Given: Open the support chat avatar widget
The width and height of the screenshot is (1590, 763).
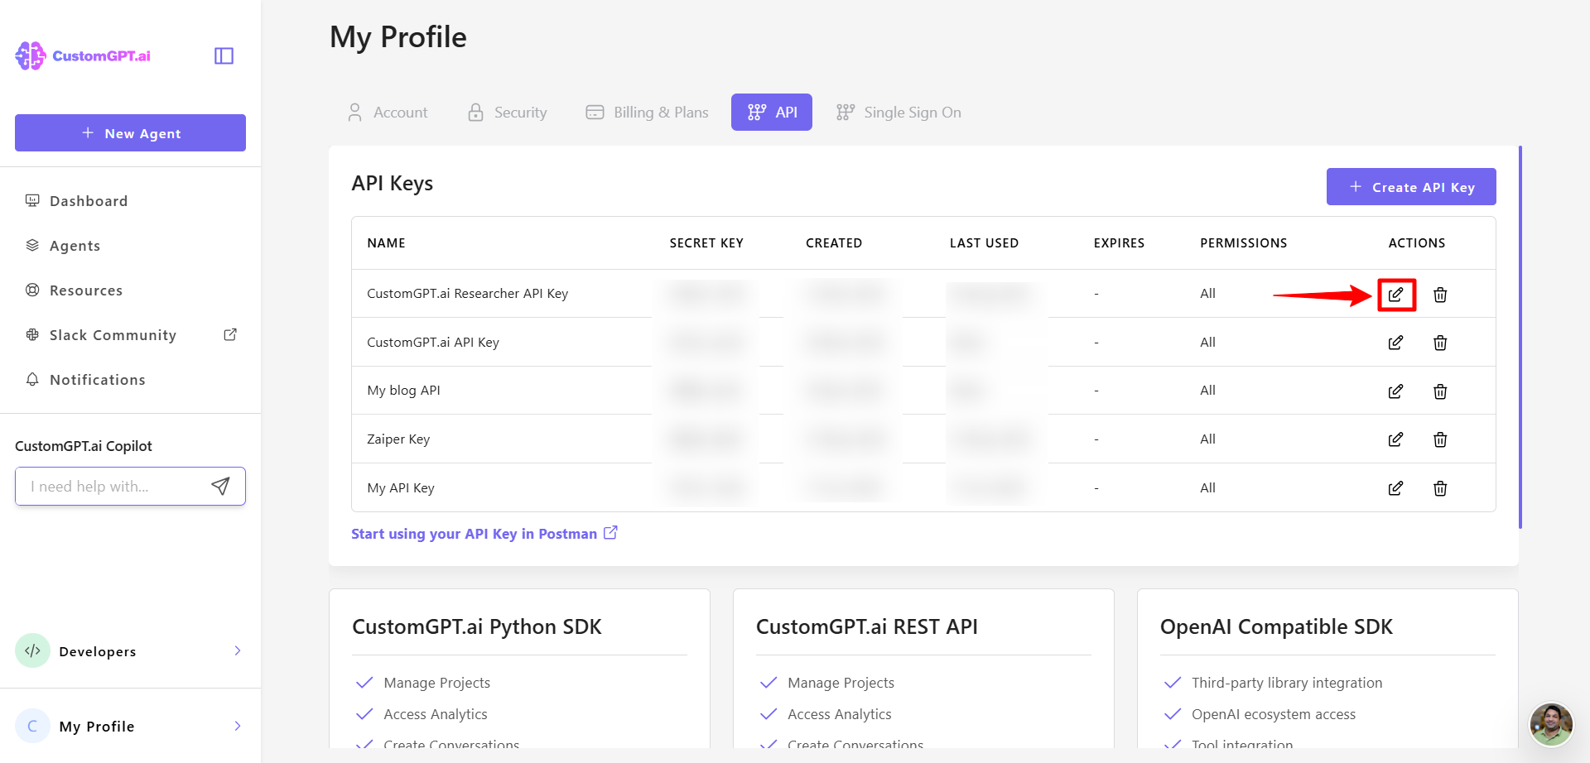Looking at the screenshot, I should [1551, 725].
